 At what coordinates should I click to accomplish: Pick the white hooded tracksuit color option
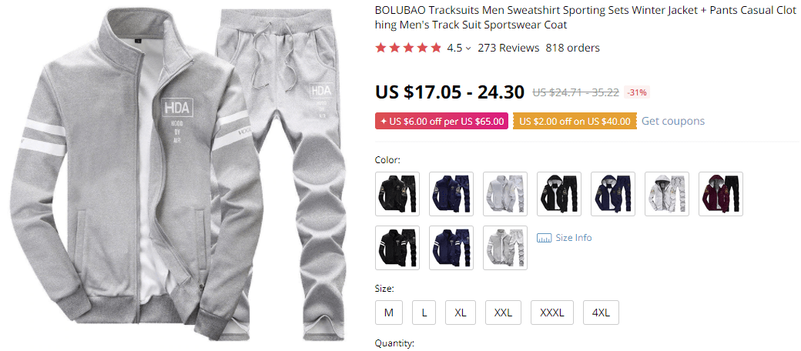tap(667, 194)
